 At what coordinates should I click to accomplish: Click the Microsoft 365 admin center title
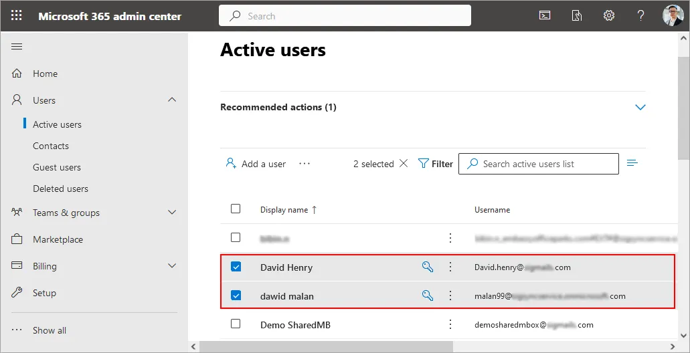tap(110, 16)
